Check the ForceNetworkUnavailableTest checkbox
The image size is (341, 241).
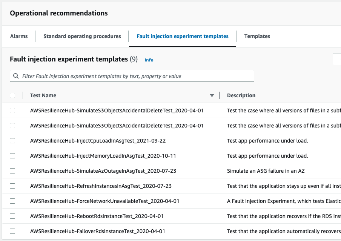[13, 201]
